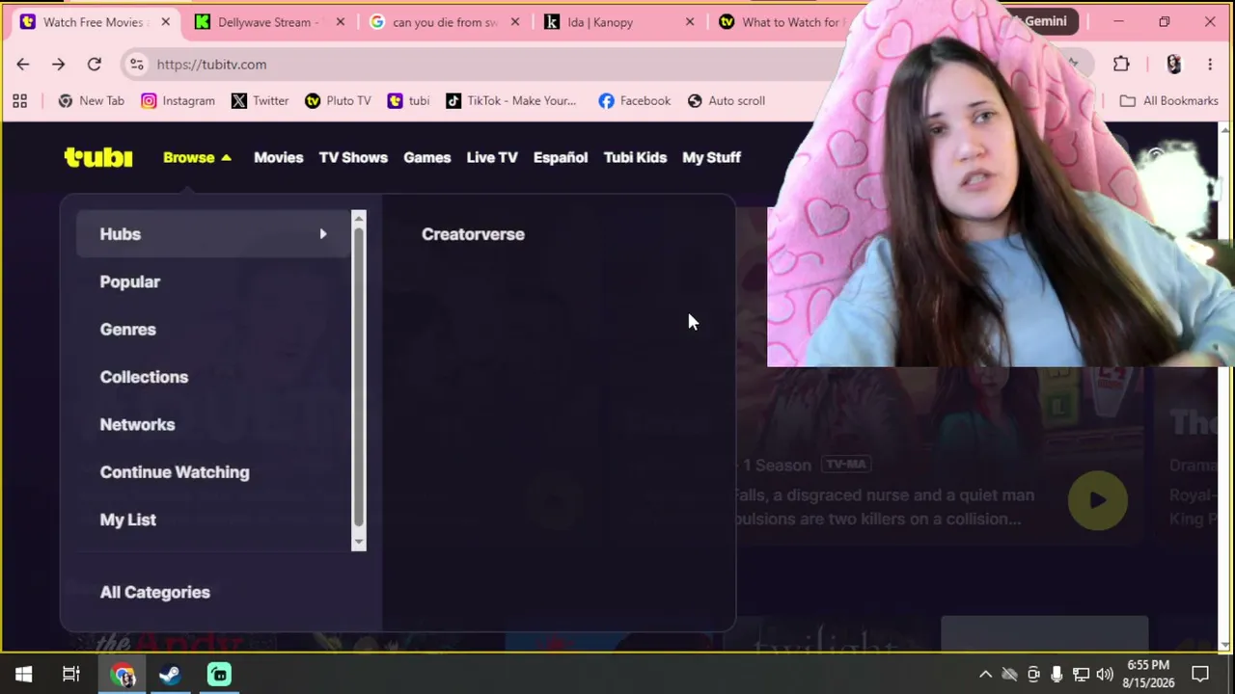Open My List in the Browse menu
Viewport: 1235px width, 694px height.
(128, 520)
